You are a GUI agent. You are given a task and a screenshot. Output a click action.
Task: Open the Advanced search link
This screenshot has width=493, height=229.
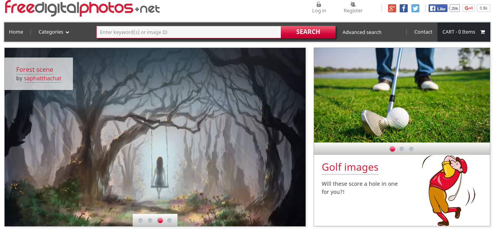362,32
